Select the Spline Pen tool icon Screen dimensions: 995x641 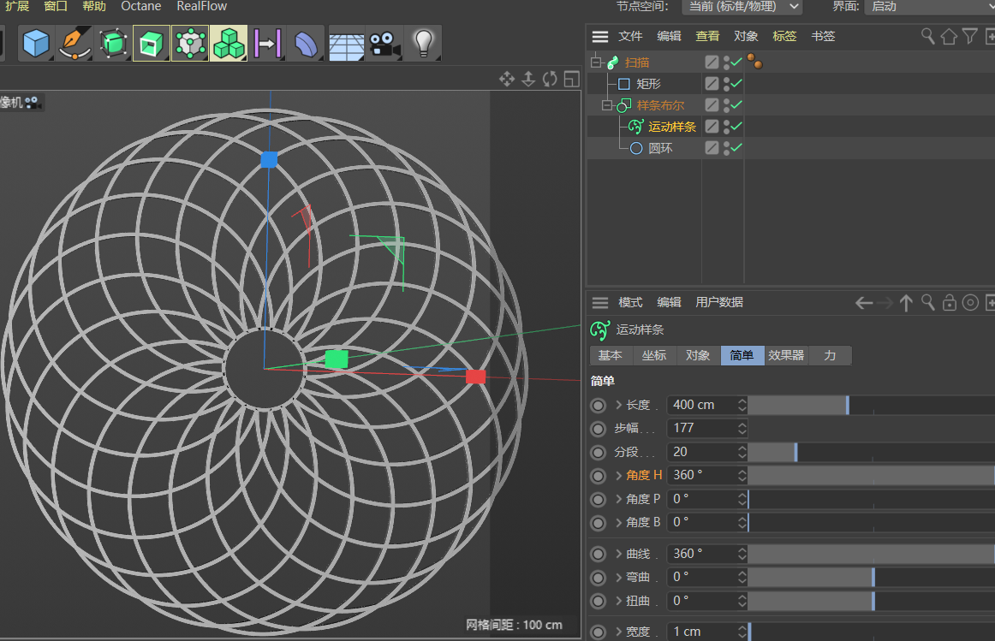(x=75, y=43)
